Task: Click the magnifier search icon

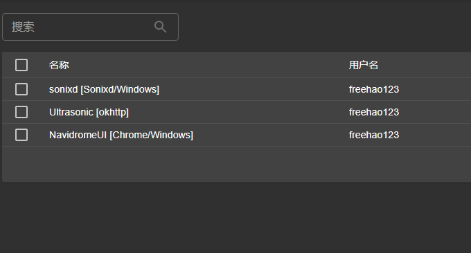Action: click(x=161, y=27)
